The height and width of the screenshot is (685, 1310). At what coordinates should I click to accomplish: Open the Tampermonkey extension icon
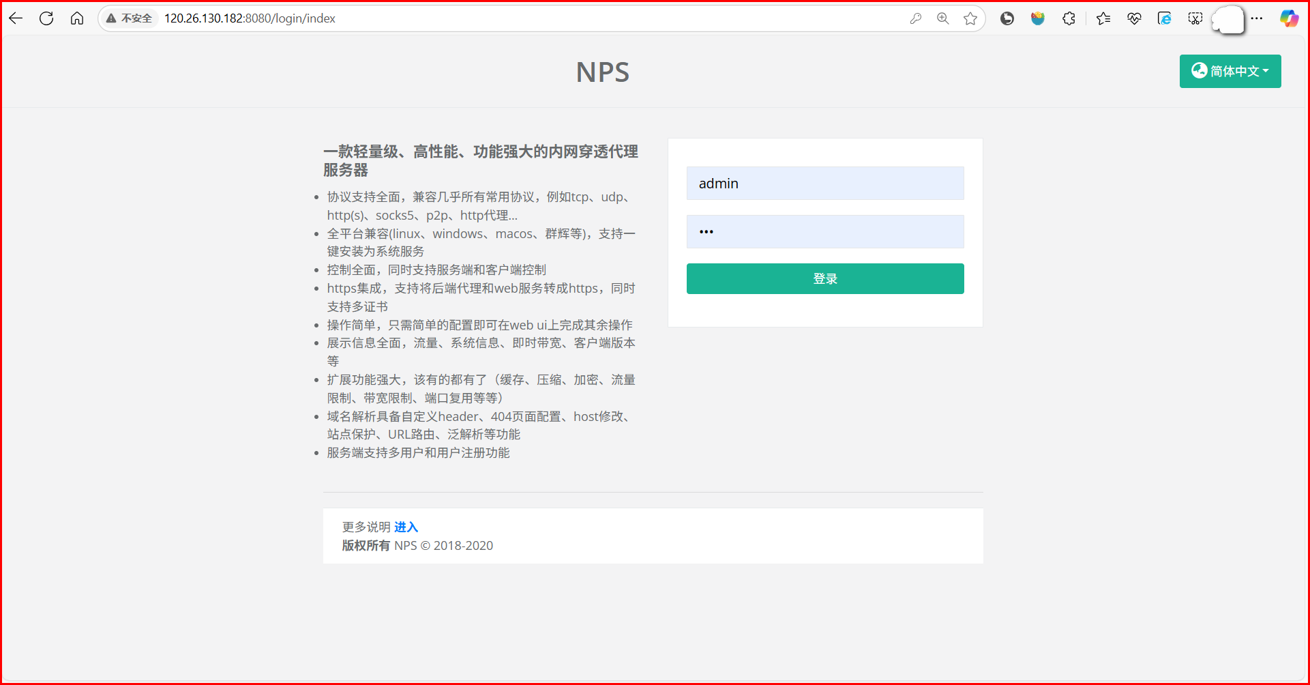1007,18
